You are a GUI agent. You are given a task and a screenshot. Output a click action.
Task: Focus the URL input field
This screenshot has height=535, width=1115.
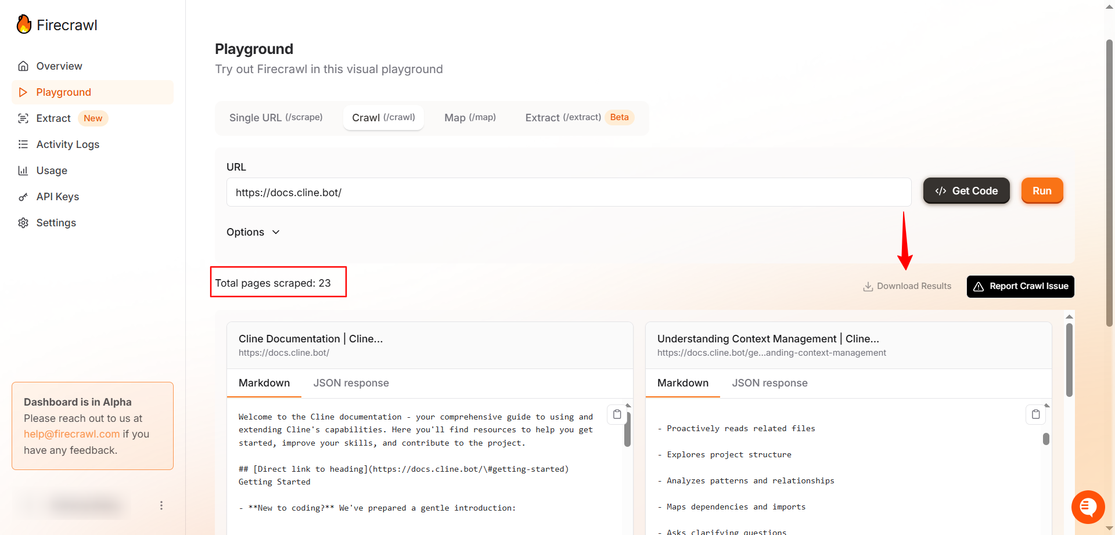(569, 192)
